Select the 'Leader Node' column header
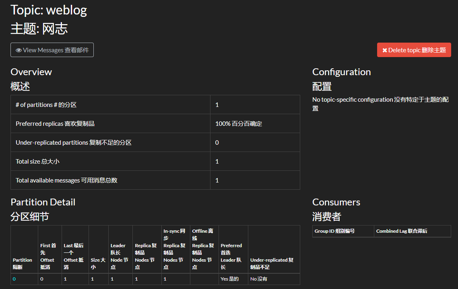Viewport: 458px width, 289px height. click(119, 256)
